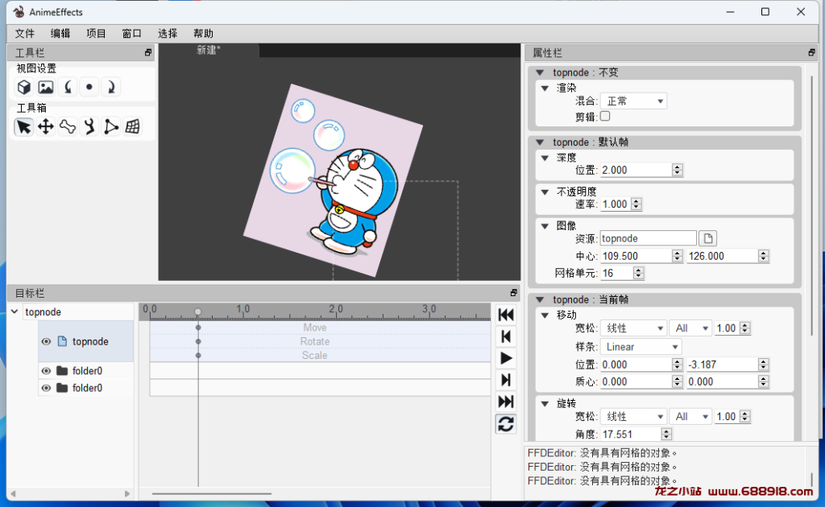Click the Rotate track keyframe

(198, 341)
